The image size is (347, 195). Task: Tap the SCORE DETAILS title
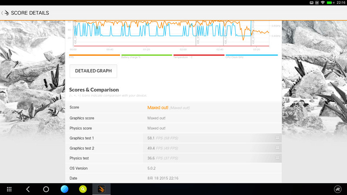[30, 13]
